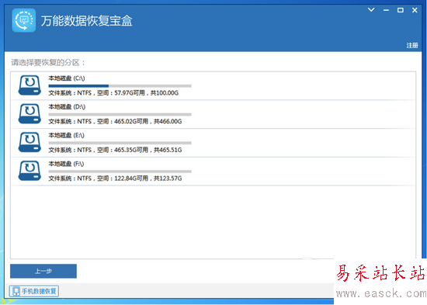Click the 本地磁盘 (C:\) label
Screen dimensions: 427x305
pos(67,78)
